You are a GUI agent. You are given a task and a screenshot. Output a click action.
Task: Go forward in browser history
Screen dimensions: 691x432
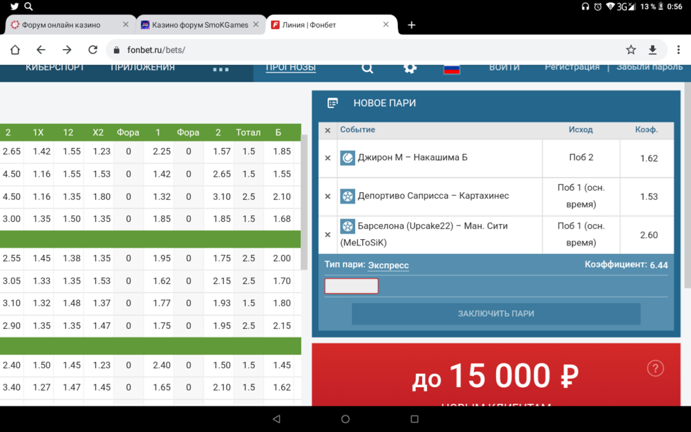tap(67, 50)
